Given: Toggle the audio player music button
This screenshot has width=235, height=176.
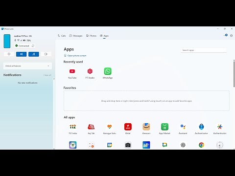Looking at the screenshot, I should (34, 54).
